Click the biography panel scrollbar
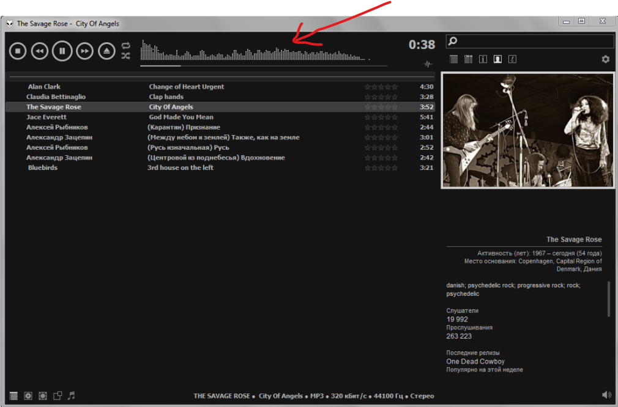The image size is (618, 407). (x=609, y=299)
